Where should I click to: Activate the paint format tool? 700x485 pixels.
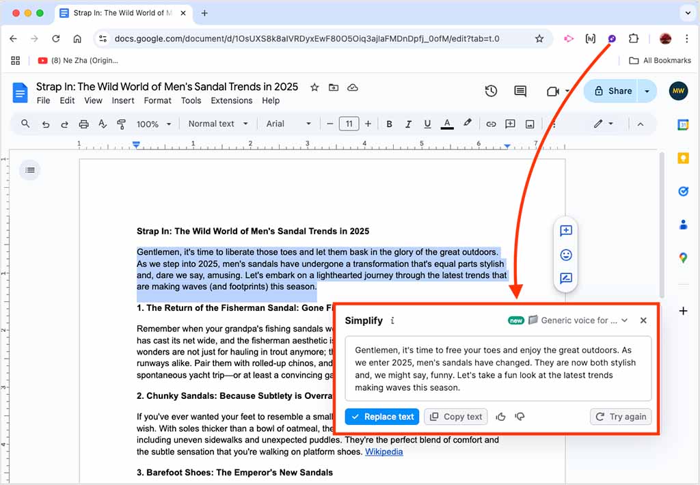[121, 124]
